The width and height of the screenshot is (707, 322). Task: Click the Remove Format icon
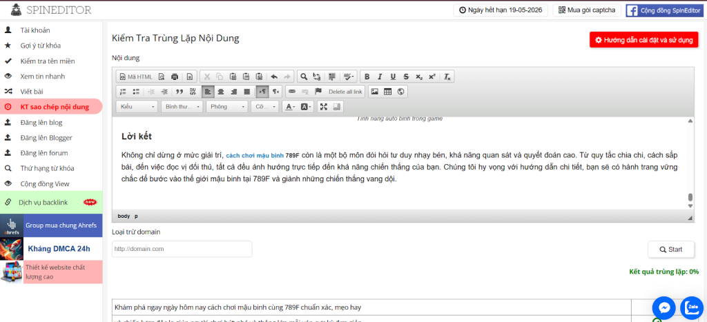pyautogui.click(x=447, y=77)
